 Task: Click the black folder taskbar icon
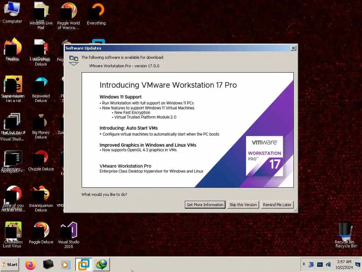point(48,264)
